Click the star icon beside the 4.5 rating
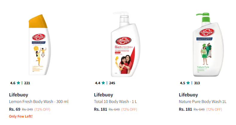This screenshot has width=236, height=125. click(x=188, y=83)
